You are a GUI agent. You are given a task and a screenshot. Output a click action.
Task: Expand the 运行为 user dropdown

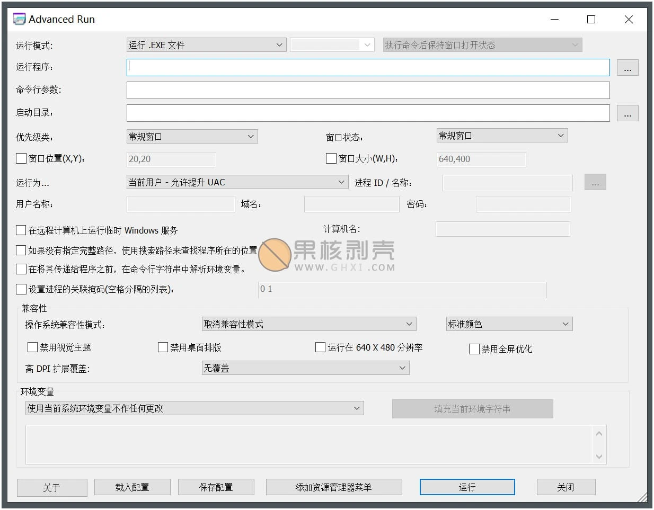click(237, 182)
